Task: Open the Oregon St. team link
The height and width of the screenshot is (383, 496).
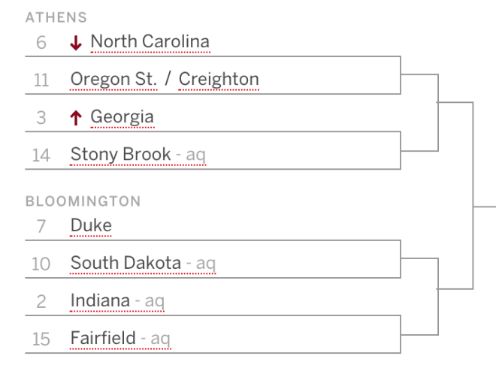Action: [113, 79]
